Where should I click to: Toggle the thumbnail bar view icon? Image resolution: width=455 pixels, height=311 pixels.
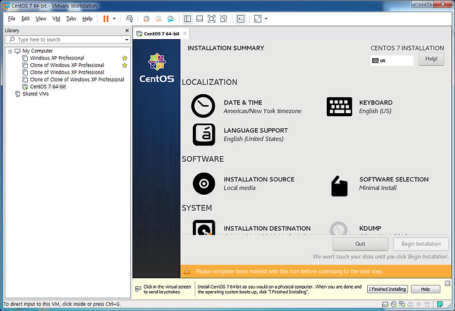[x=200, y=19]
